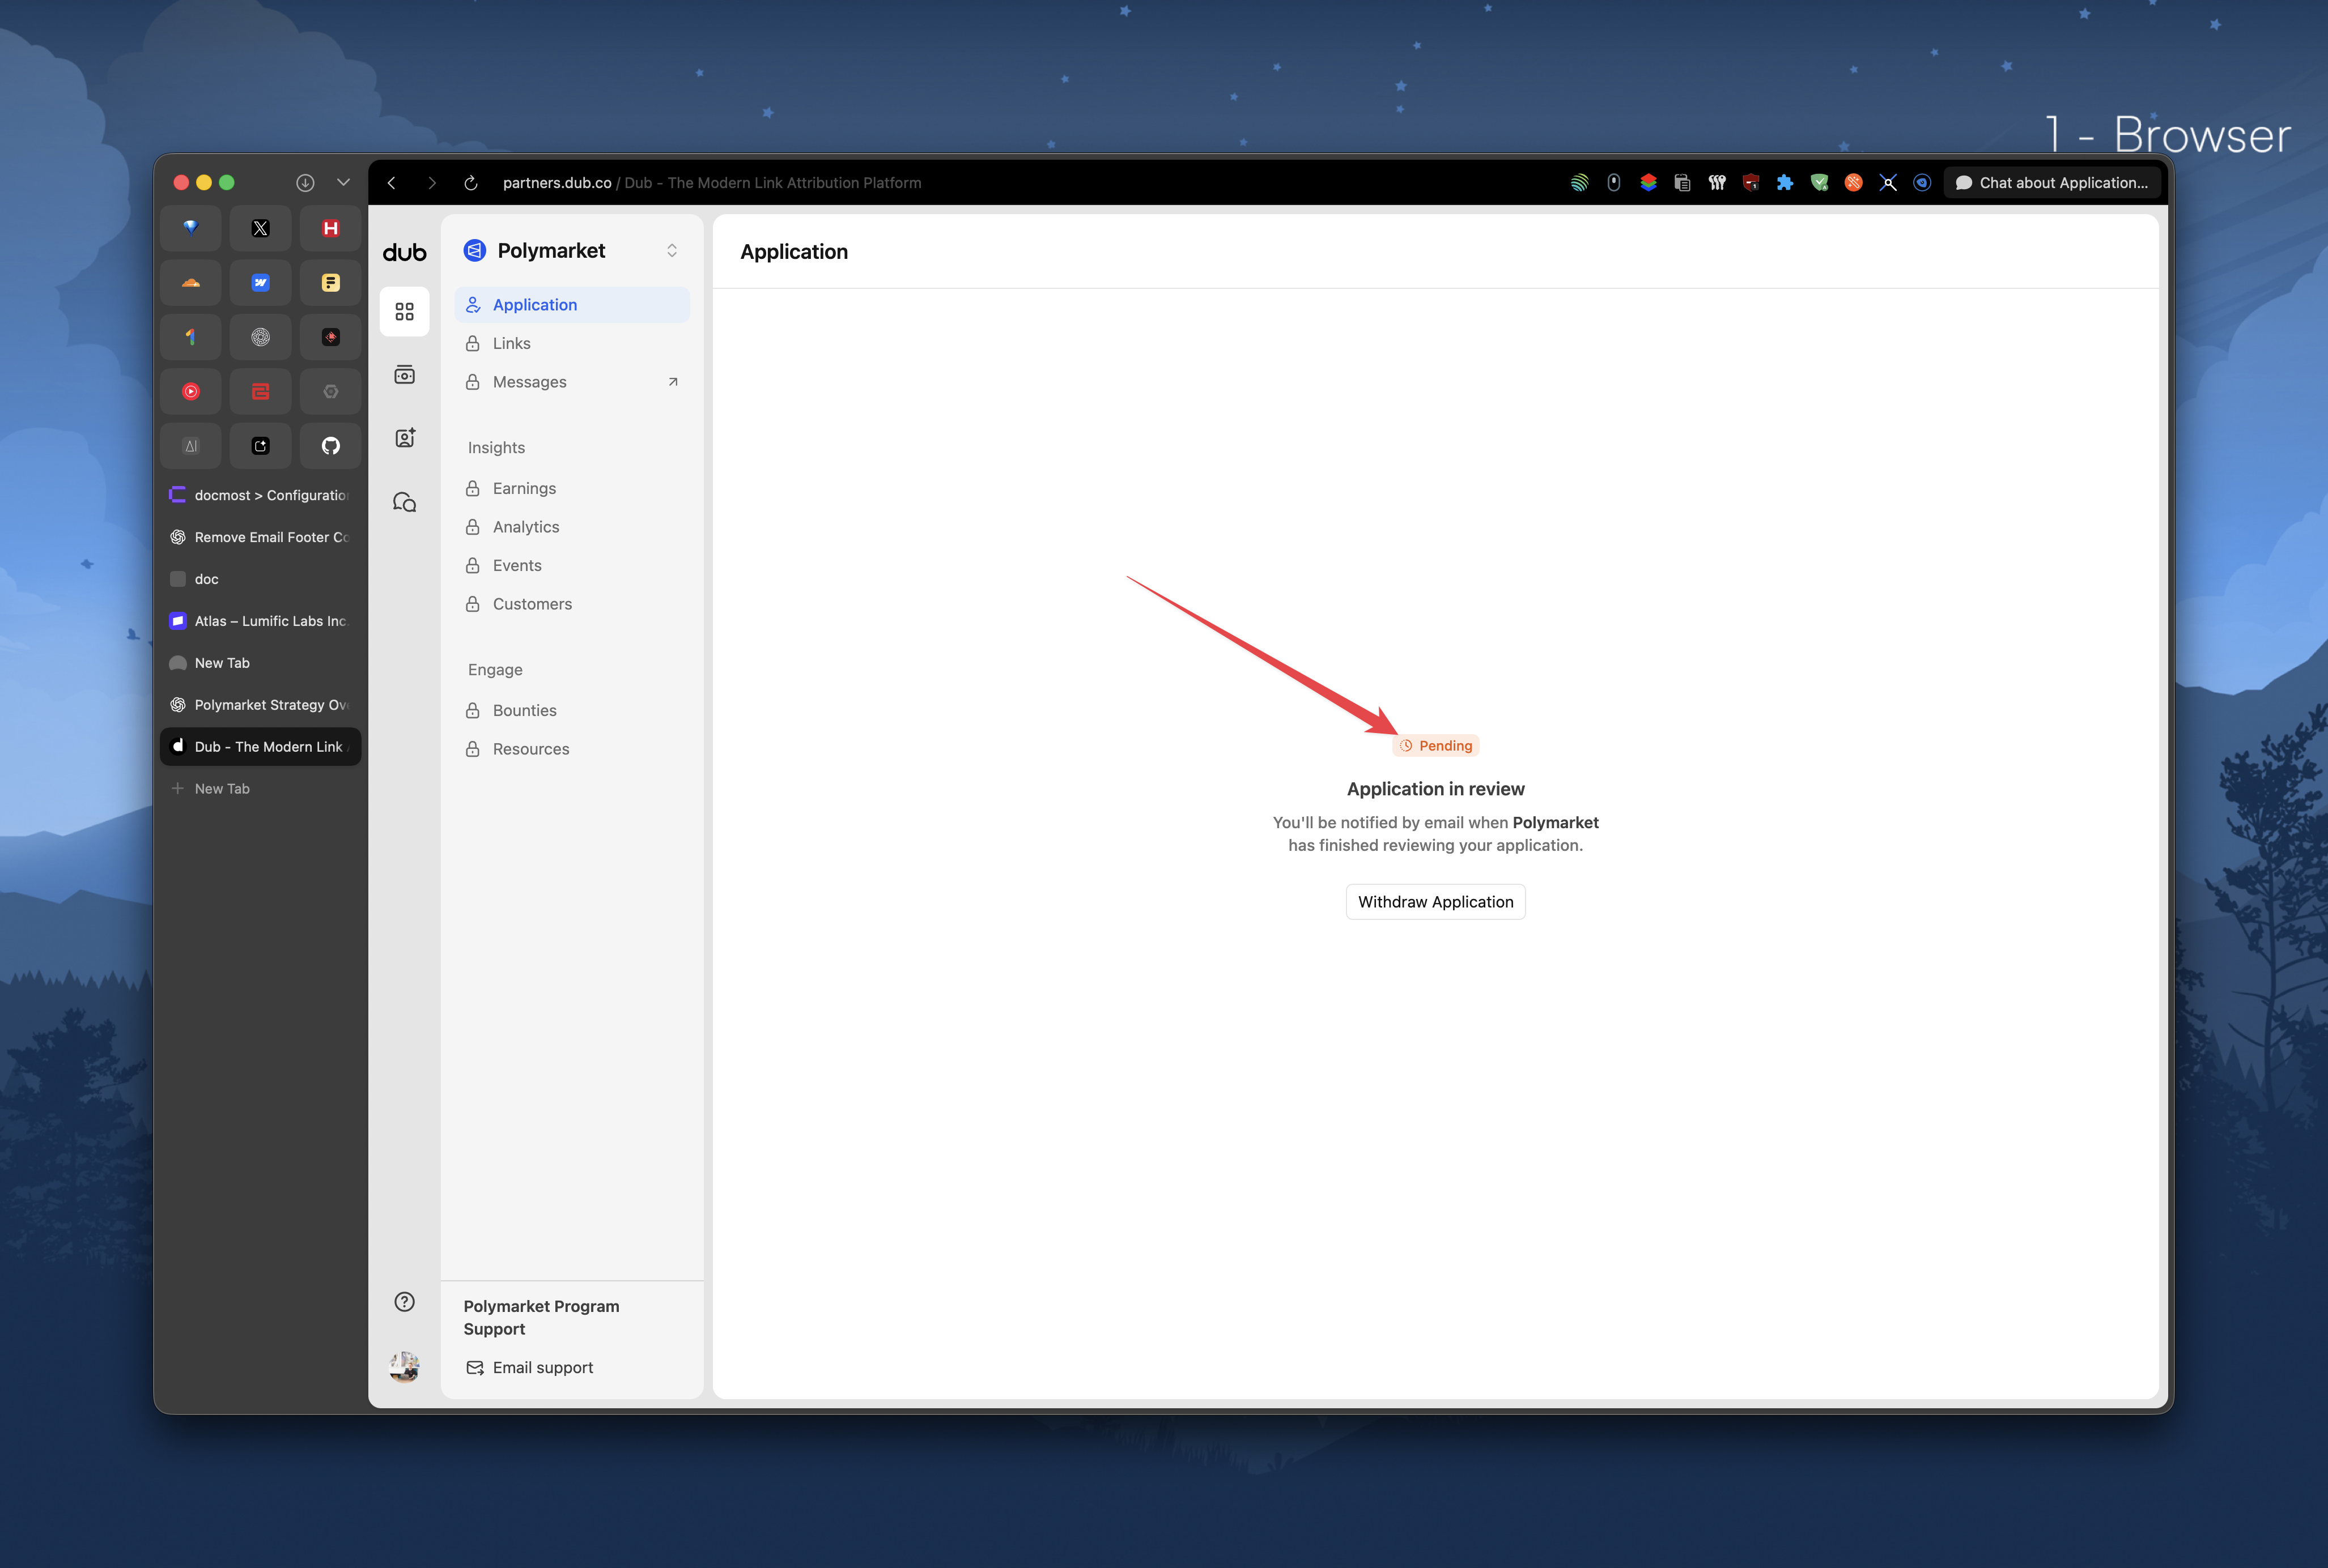Open the programs grid icon in rail
Image resolution: width=2328 pixels, height=1568 pixels.
[x=404, y=312]
